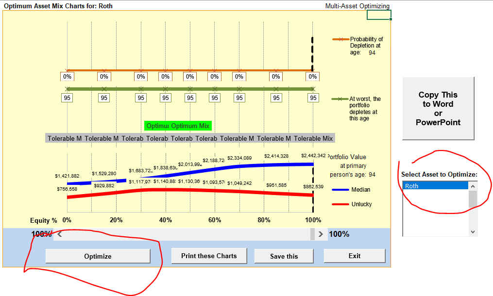493x296 pixels.
Task: Select the green Optimum Mix label
Action: click(178, 126)
